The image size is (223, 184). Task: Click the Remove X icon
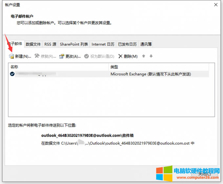coord(120,56)
